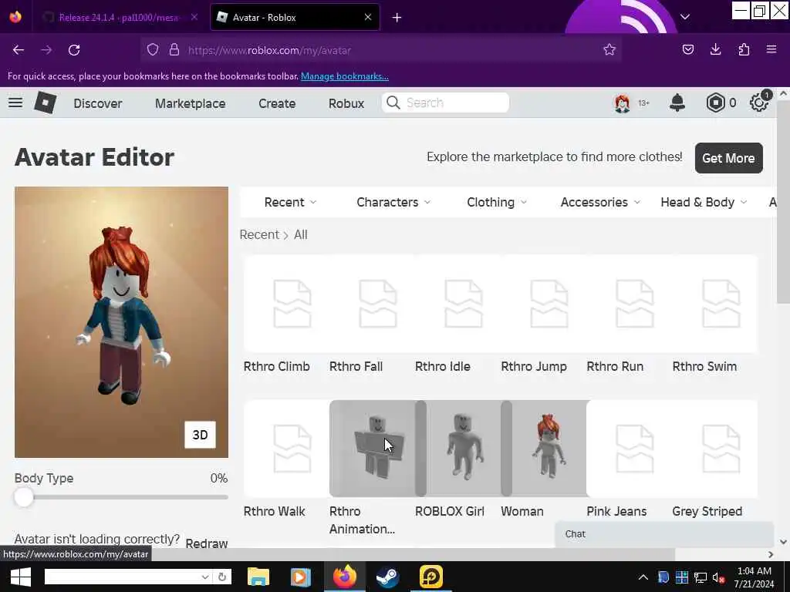Open Firefox application menu
The height and width of the screenshot is (592, 790).
tap(771, 49)
